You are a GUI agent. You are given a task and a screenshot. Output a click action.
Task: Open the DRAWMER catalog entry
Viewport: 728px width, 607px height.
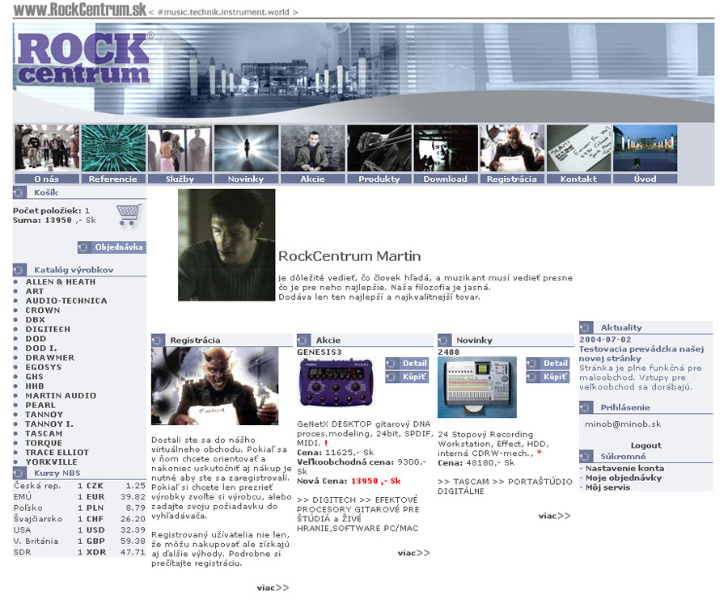(49, 358)
